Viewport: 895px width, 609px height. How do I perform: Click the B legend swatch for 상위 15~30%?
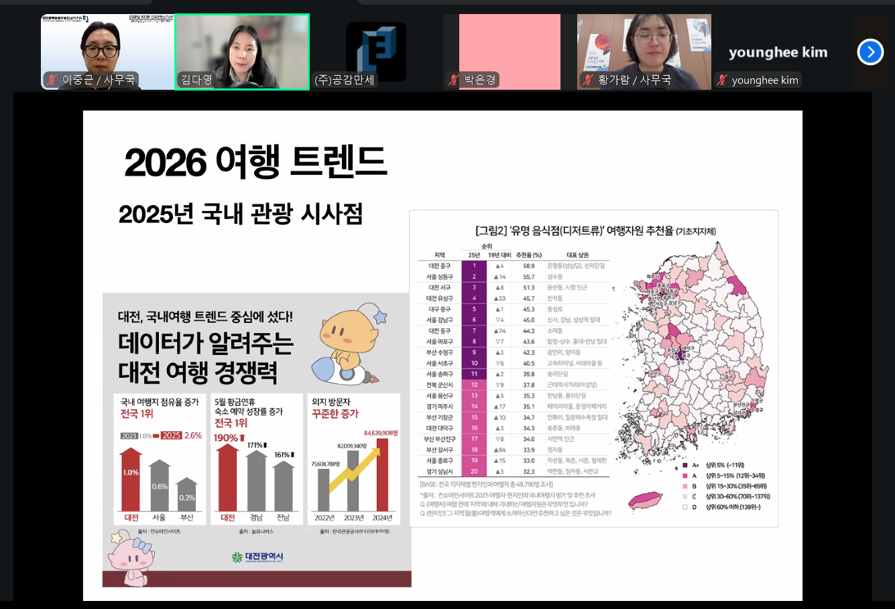tap(684, 486)
